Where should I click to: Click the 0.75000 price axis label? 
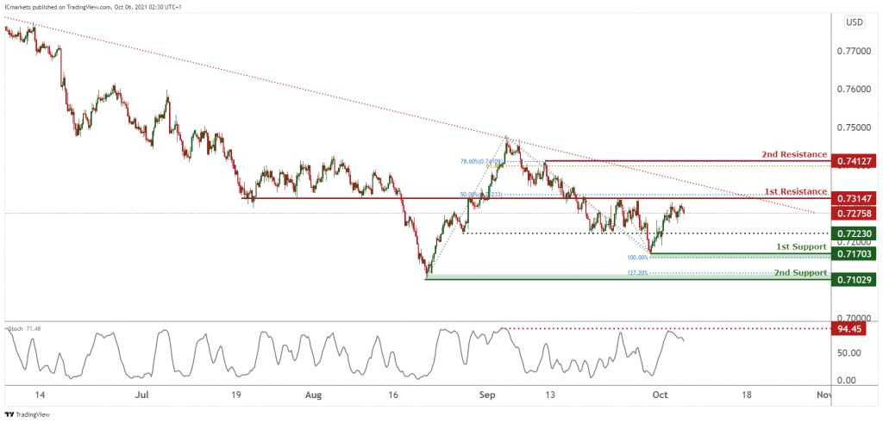pyautogui.click(x=855, y=128)
